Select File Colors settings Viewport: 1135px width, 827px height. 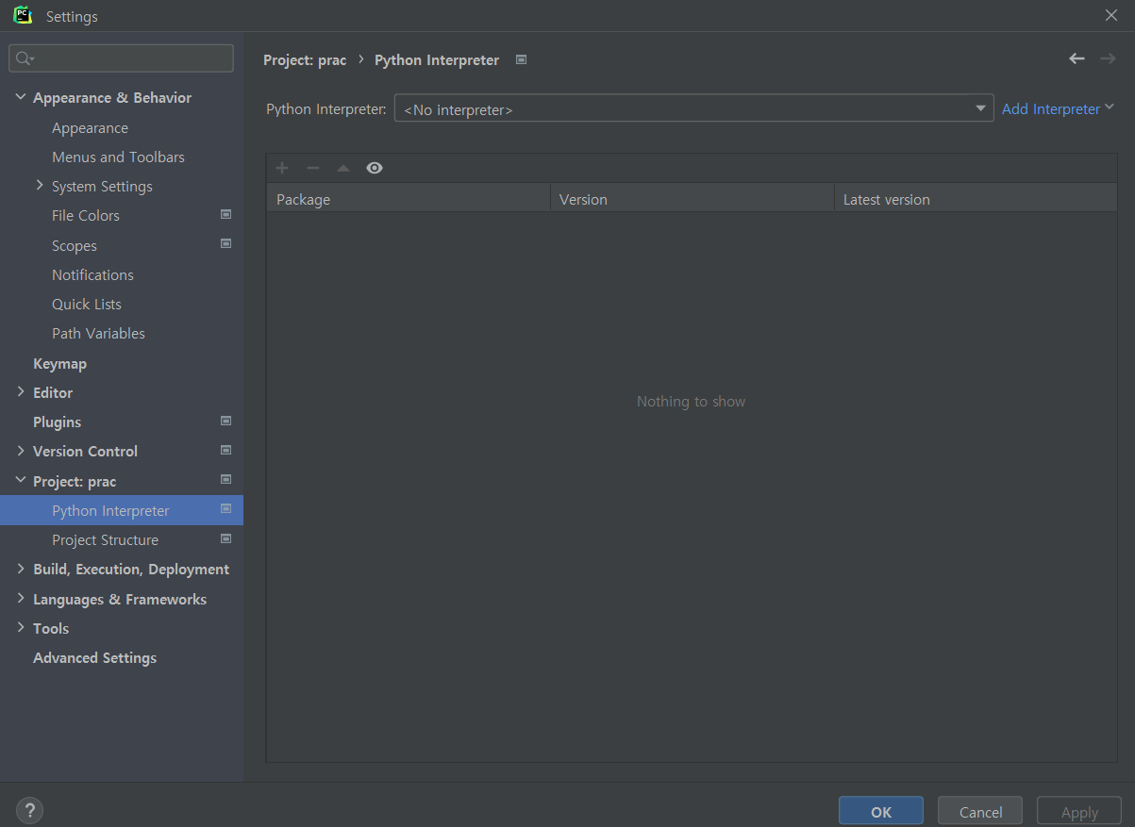click(86, 216)
